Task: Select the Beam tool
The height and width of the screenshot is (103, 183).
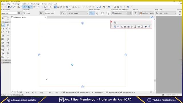Action: [3, 29]
